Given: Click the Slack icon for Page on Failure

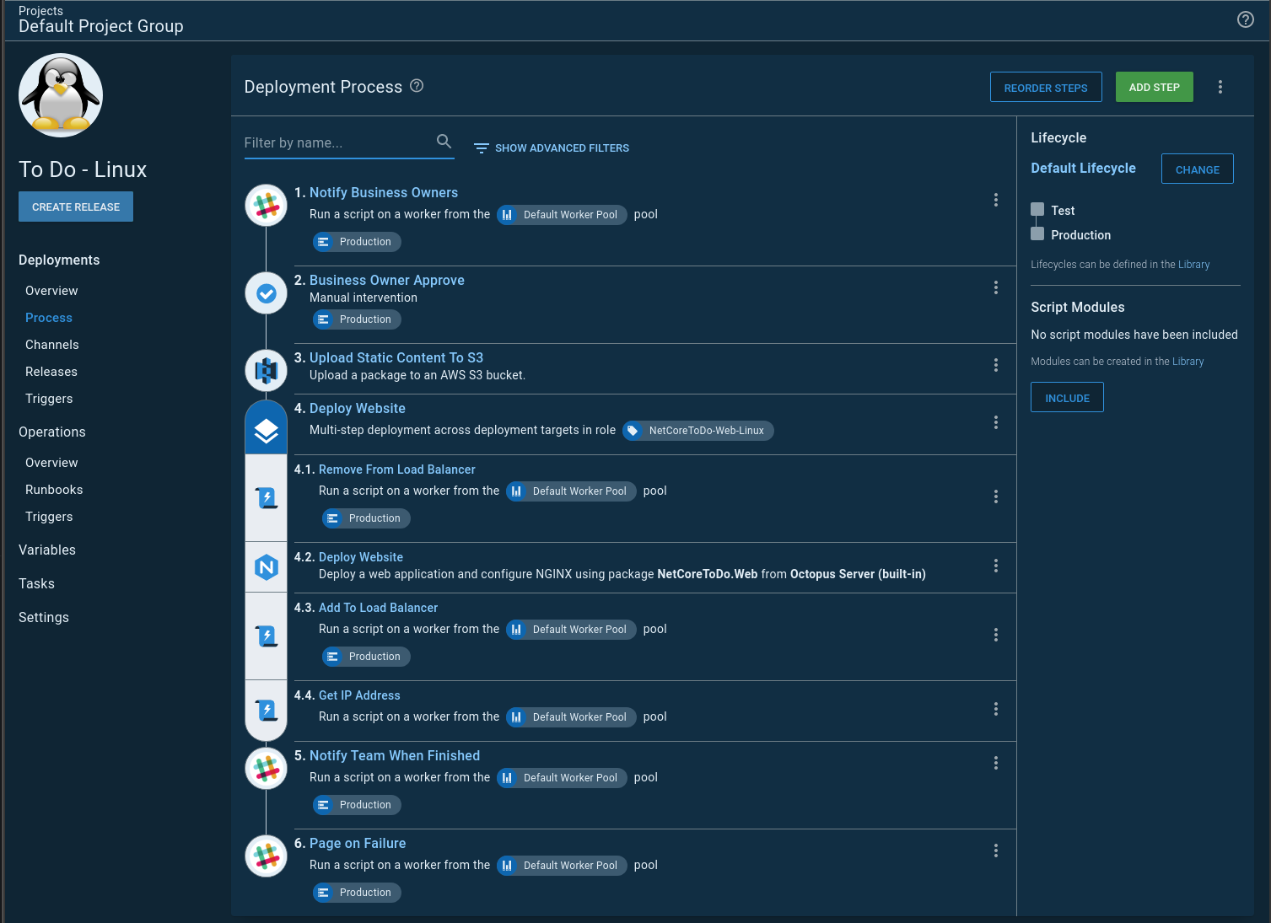Looking at the screenshot, I should [x=266, y=856].
